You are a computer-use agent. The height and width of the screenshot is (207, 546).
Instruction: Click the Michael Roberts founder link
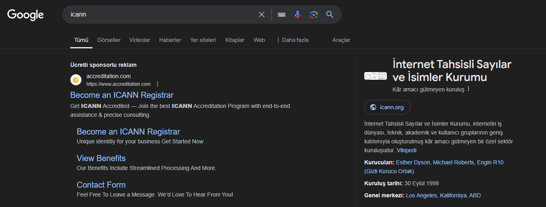pos(454,162)
